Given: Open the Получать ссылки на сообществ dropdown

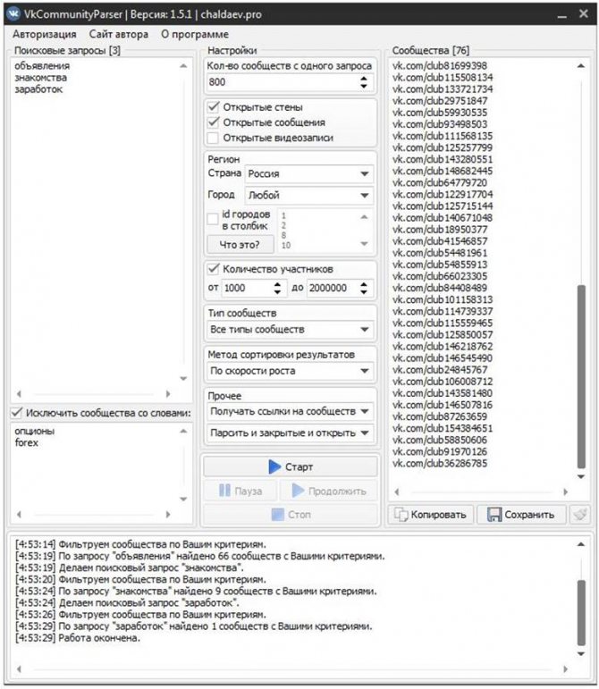Looking at the screenshot, I should [290, 411].
